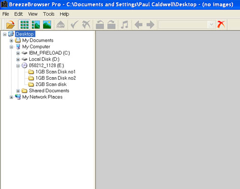Expand the Shared Documents node
This screenshot has width=240, height=189.
pos(18,91)
